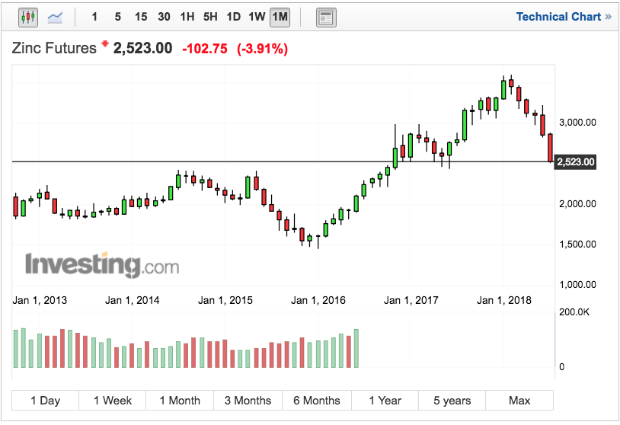Show the 6 Months range
The width and height of the screenshot is (620, 425).
[317, 401]
